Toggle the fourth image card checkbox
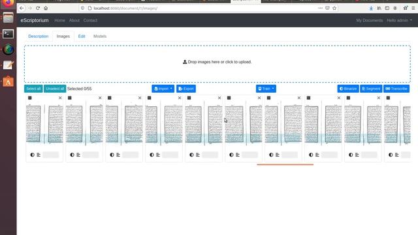This screenshot has width=418, height=235. (150, 98)
